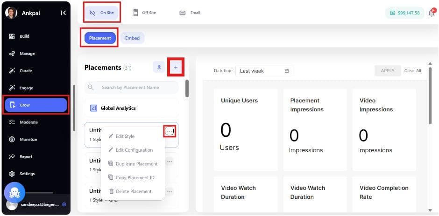Click the Clear All link
This screenshot has height=216, width=439.
coord(412,71)
